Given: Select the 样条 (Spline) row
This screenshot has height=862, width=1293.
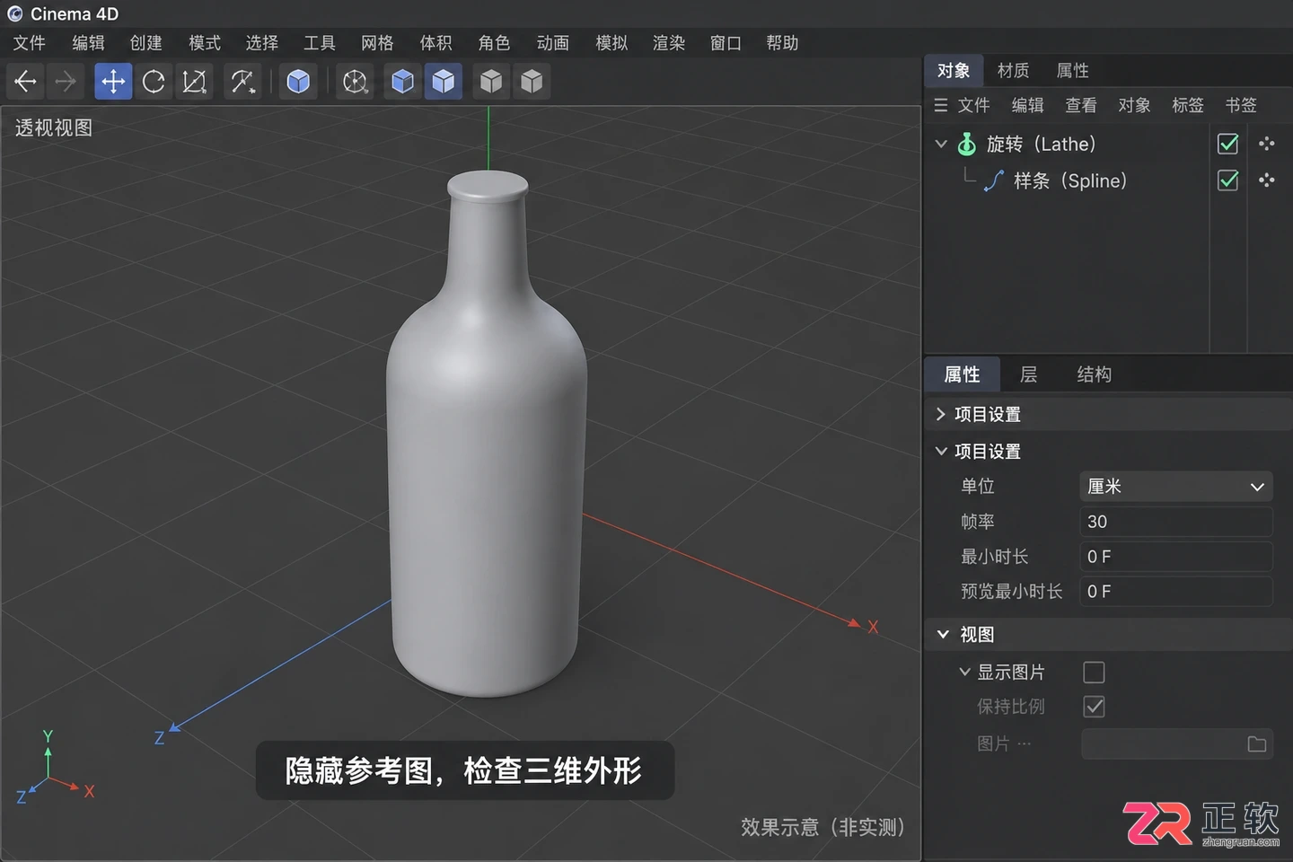Looking at the screenshot, I should coord(1070,180).
